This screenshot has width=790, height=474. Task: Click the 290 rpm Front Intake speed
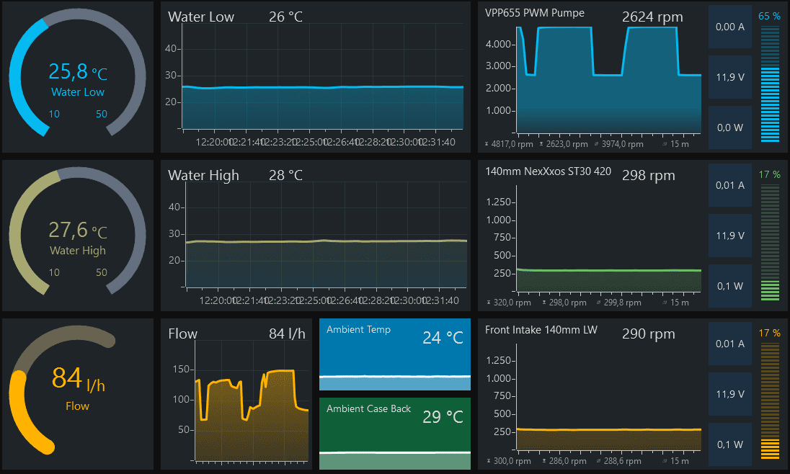pyautogui.click(x=649, y=334)
